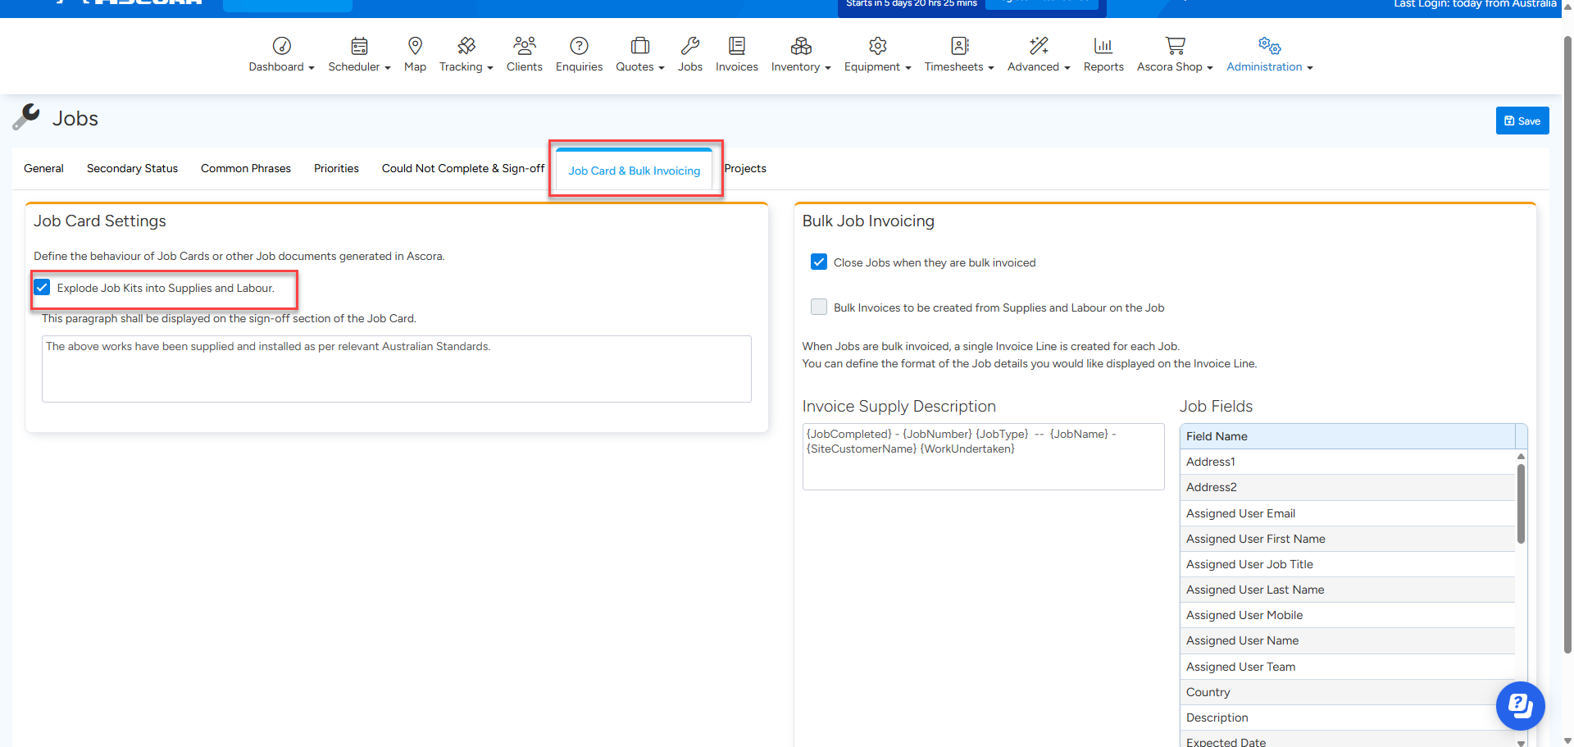Open Enquiries question mark icon
The height and width of the screenshot is (747, 1574).
coord(579,46)
